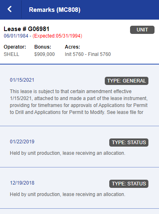Click the TYPE: STATUS tag for 01/22/2019
Image resolution: width=159 pixels, height=214 pixels.
pyautogui.click(x=129, y=143)
